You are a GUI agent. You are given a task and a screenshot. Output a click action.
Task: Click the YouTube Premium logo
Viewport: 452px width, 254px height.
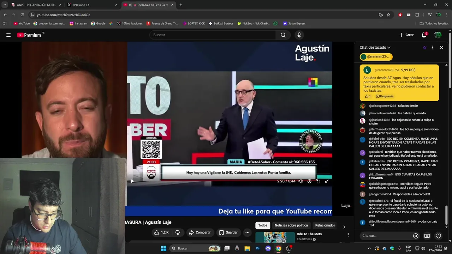pyautogui.click(x=29, y=35)
